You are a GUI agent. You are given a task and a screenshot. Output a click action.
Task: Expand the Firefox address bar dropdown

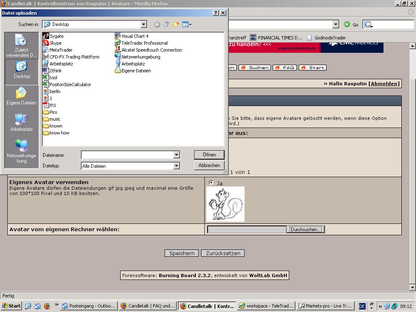(336, 24)
